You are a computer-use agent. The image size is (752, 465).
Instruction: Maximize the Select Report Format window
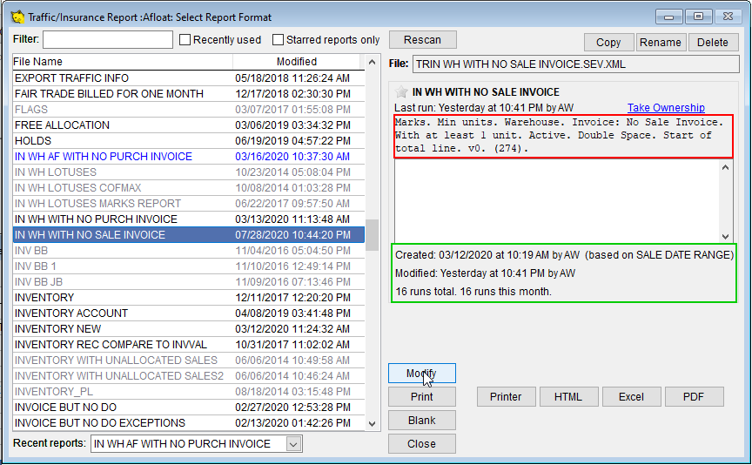tap(698, 17)
